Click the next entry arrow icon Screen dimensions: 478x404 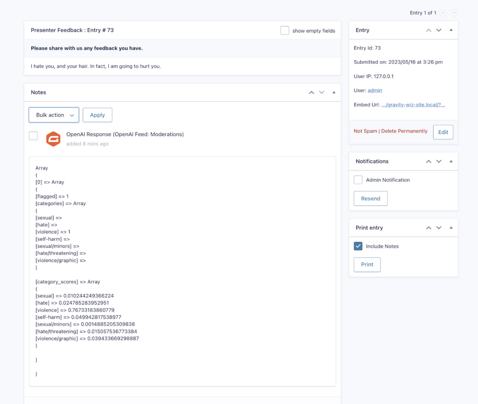tap(453, 13)
